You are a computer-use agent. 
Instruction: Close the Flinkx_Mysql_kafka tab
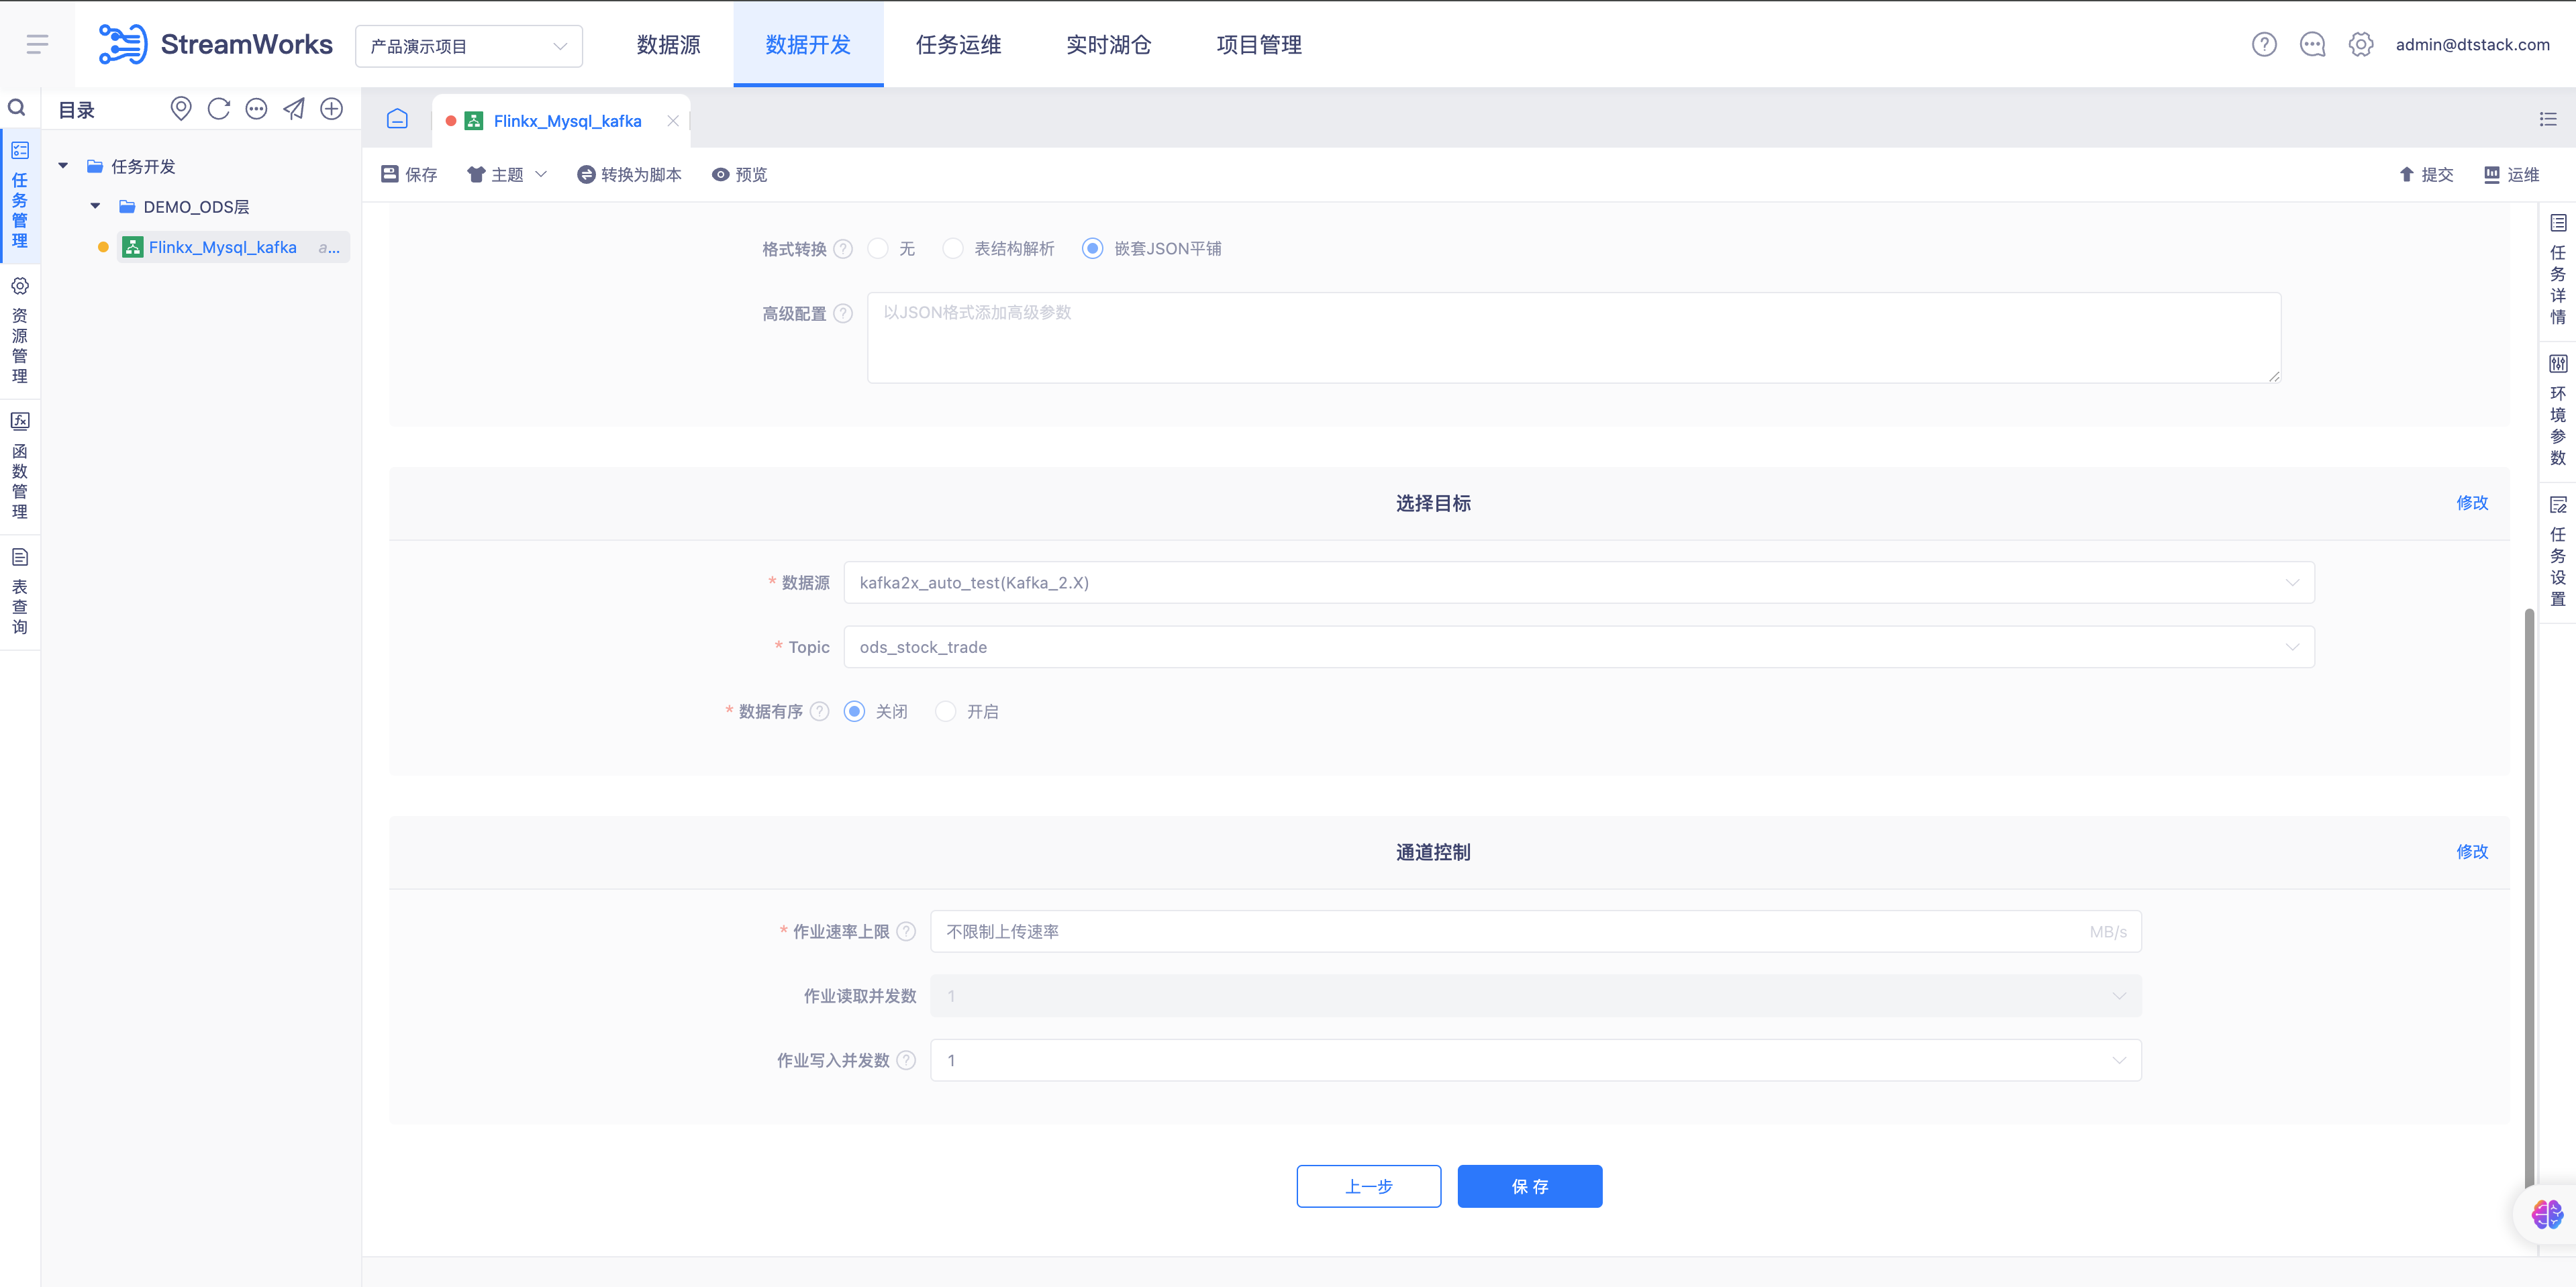(x=673, y=121)
